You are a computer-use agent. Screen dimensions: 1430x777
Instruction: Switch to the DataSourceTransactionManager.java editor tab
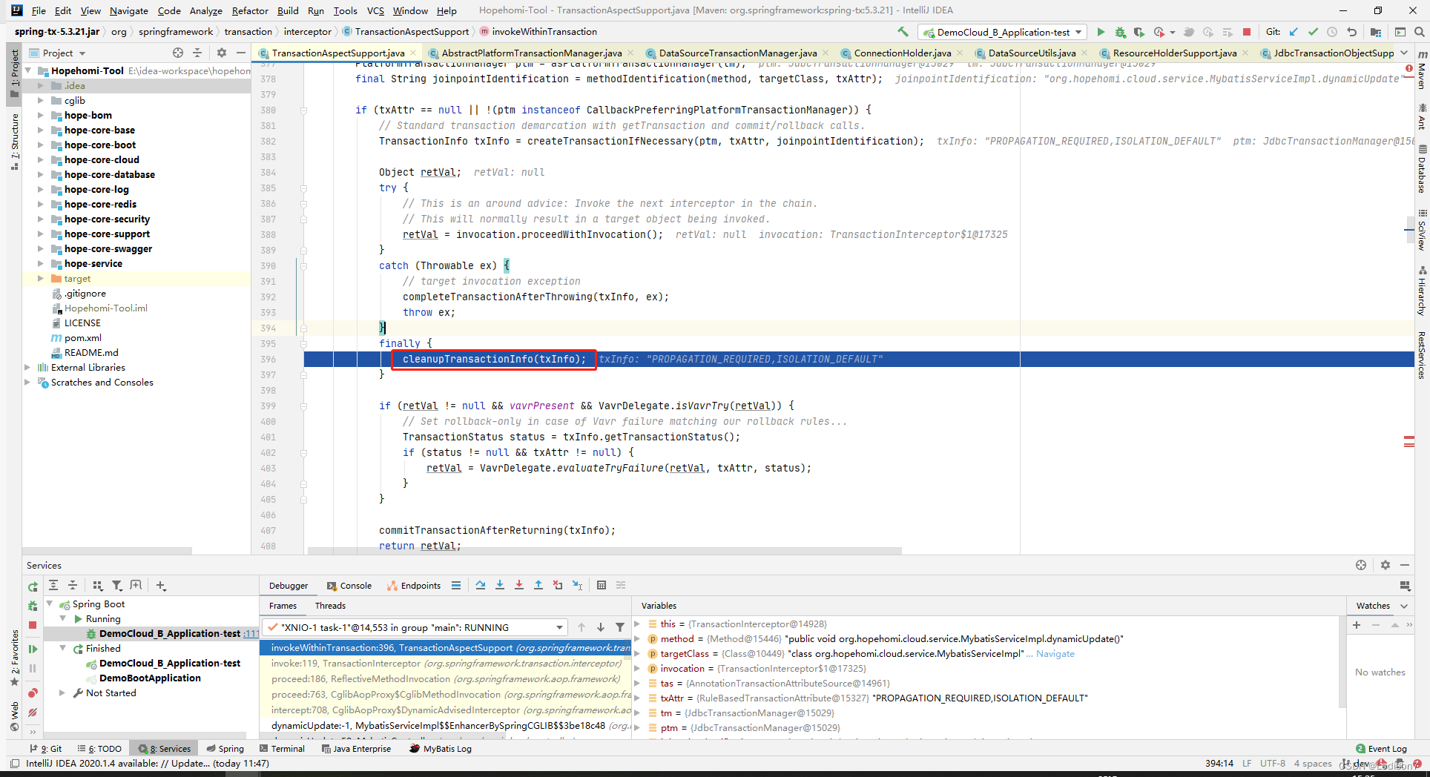click(738, 53)
